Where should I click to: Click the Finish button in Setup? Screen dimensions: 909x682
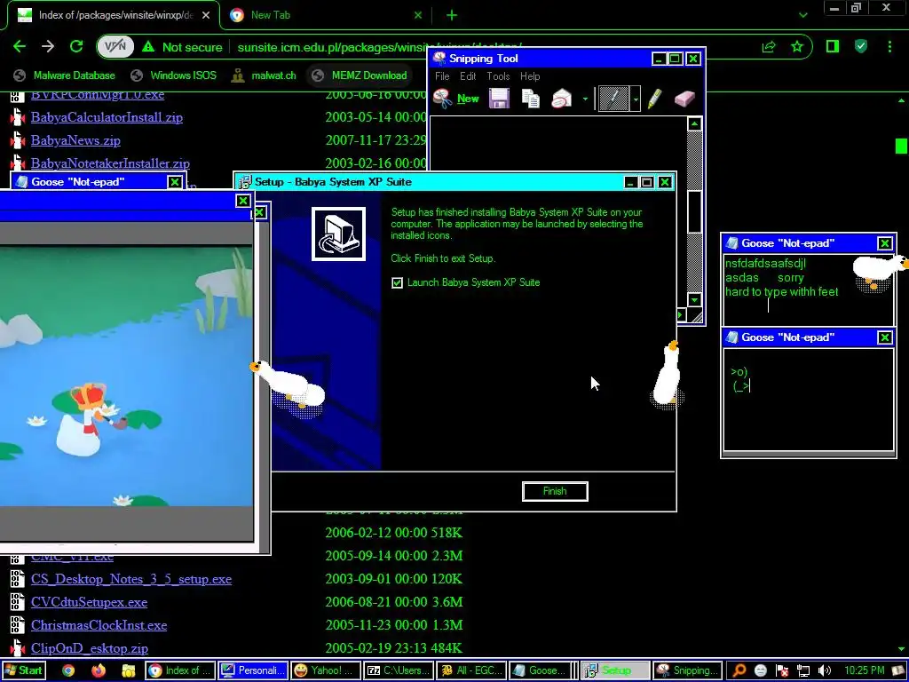click(555, 491)
